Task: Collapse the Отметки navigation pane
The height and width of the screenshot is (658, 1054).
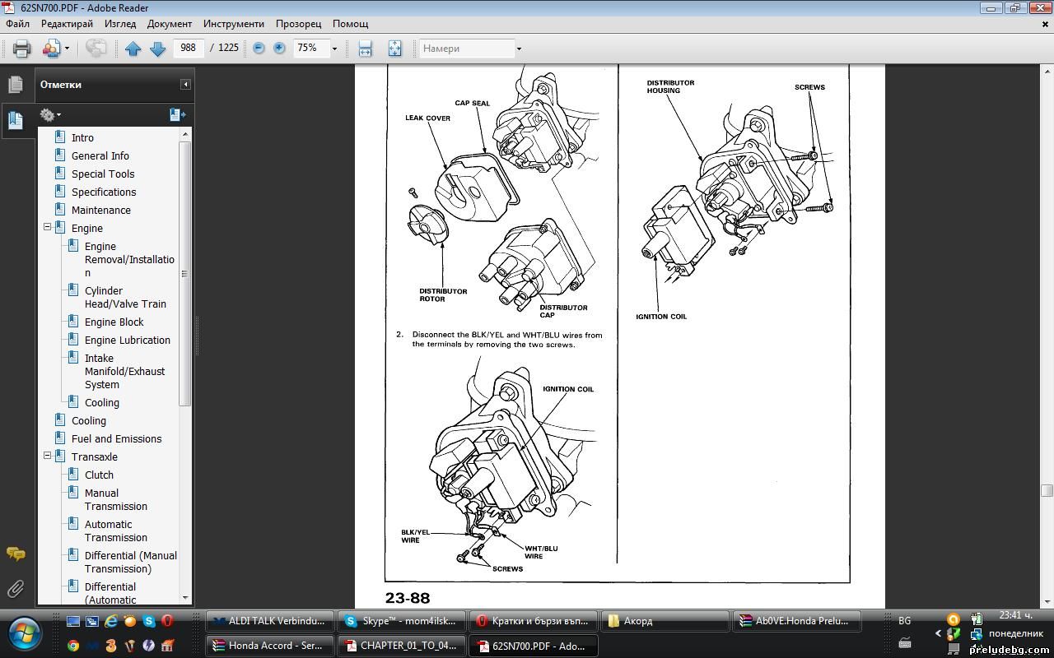Action: pos(185,85)
